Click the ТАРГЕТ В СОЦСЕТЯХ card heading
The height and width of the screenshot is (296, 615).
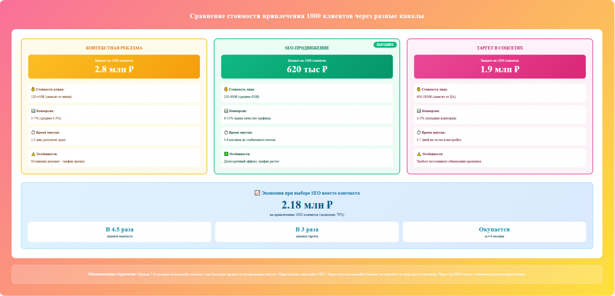pyautogui.click(x=500, y=48)
